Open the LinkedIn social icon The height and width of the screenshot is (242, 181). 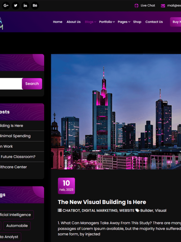coord(25,6)
